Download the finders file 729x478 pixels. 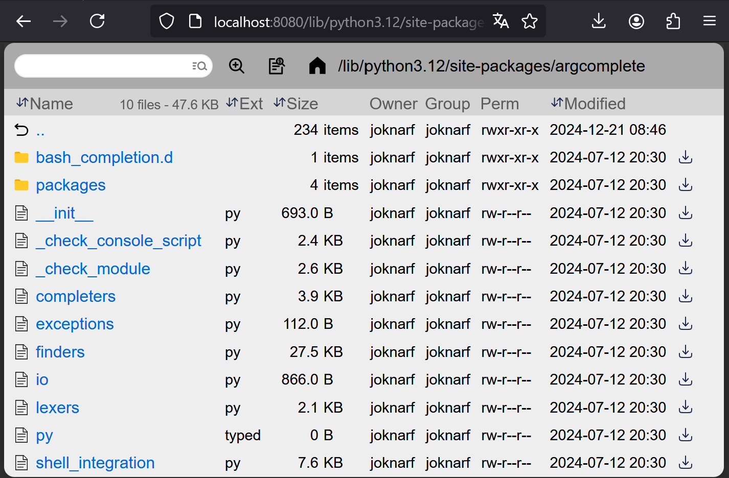tap(686, 352)
